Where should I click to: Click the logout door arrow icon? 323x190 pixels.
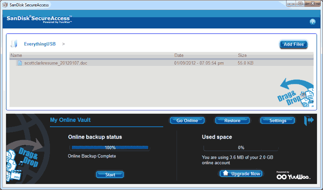click(x=309, y=121)
